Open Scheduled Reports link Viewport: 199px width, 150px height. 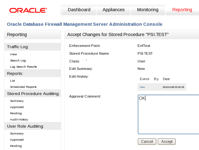click(x=23, y=87)
